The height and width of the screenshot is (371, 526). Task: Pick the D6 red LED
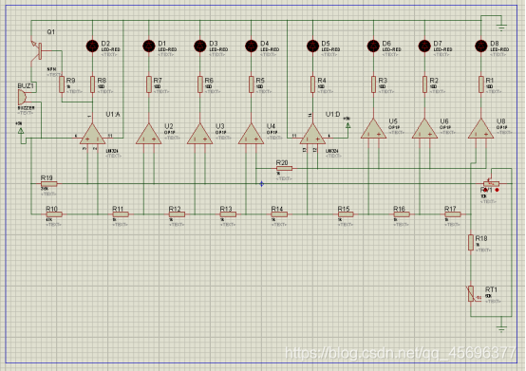(373, 46)
